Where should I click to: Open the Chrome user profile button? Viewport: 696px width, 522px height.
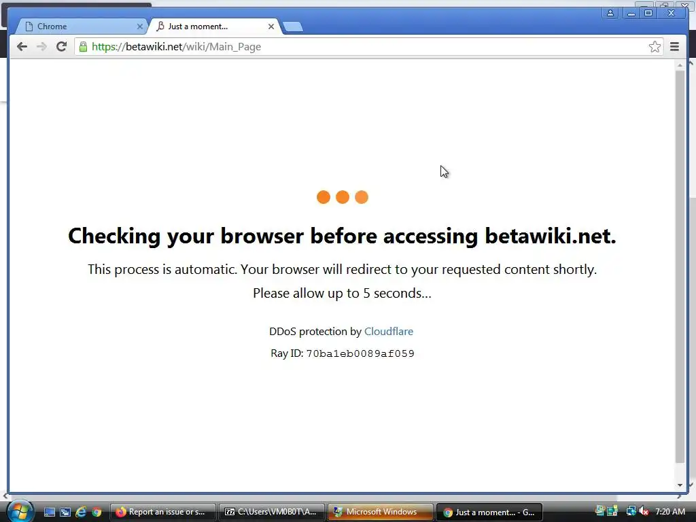[x=610, y=14]
